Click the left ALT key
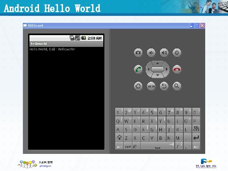The image size is (228, 171). (x=119, y=146)
